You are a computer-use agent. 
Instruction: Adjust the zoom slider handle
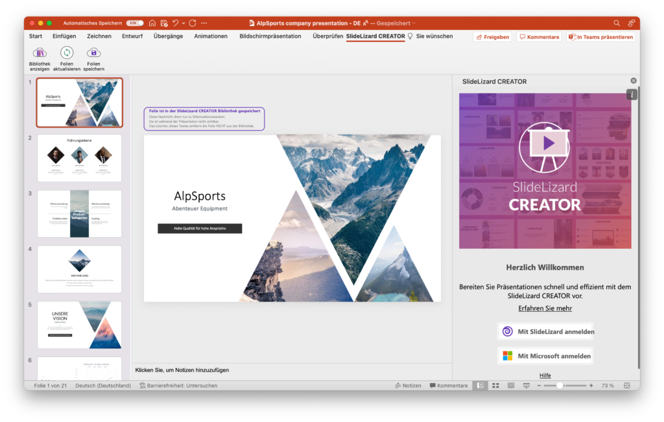click(560, 386)
